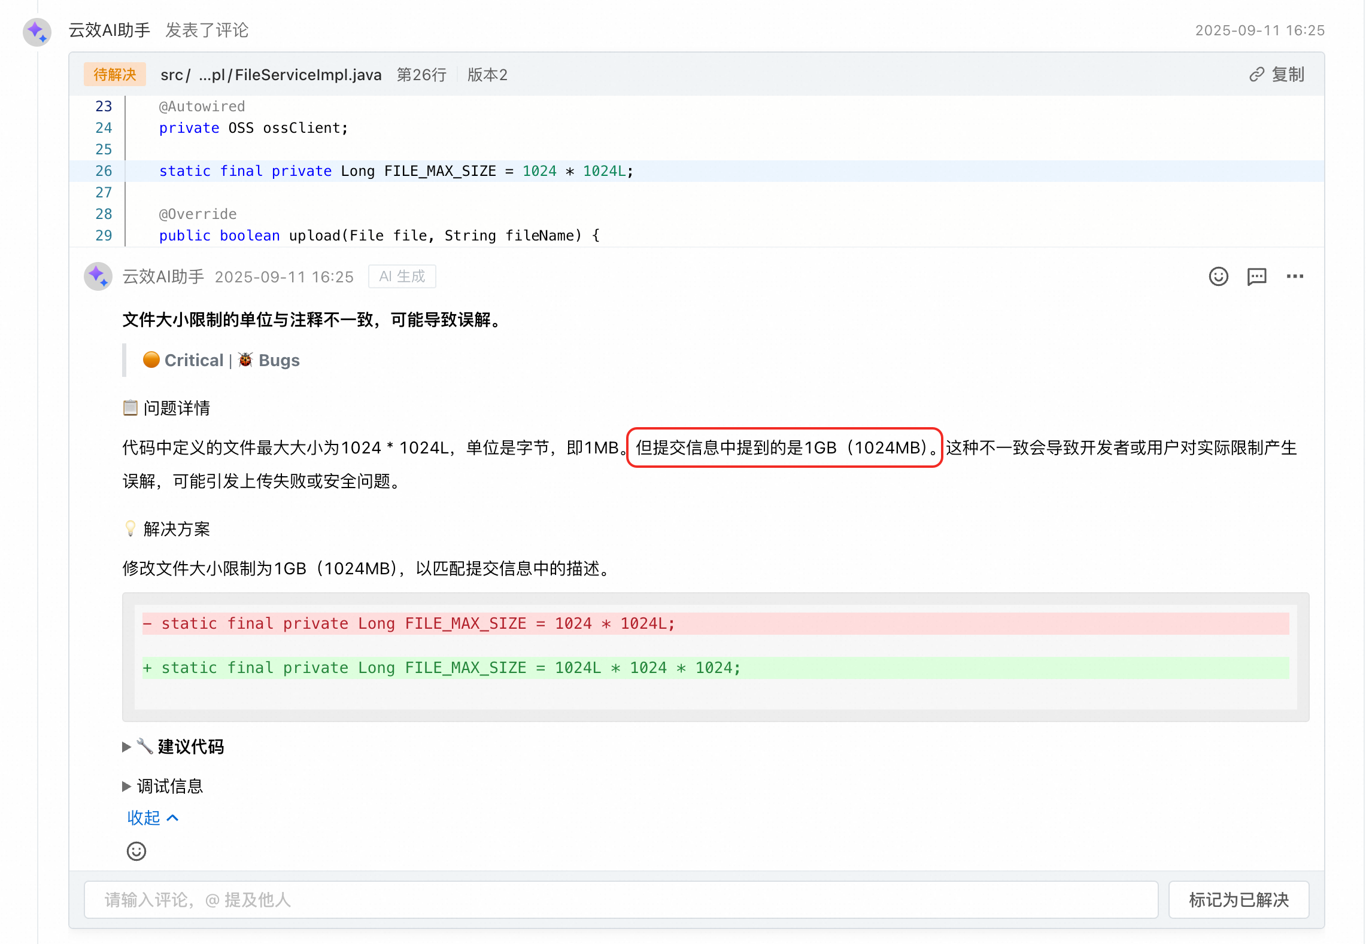Open the three-dot more options menu
1366x944 pixels.
coord(1295,276)
